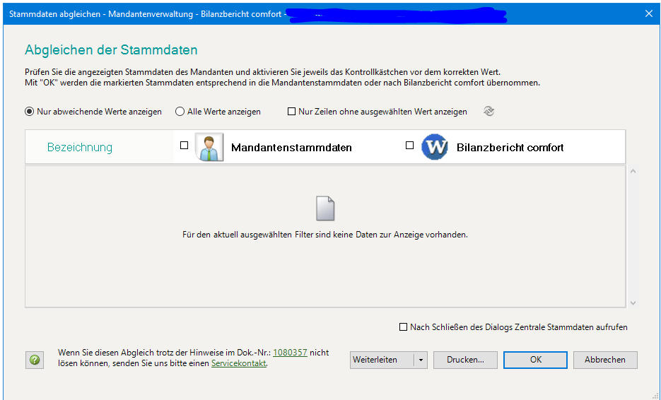This screenshot has height=400, width=661.
Task: Click the 'Abgleichen der Stammdaten' heading
Action: (111, 49)
